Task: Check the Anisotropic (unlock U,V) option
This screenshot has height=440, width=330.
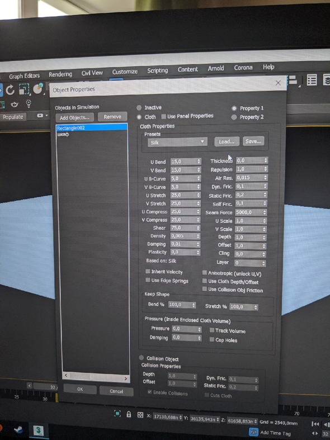Action: [205, 272]
